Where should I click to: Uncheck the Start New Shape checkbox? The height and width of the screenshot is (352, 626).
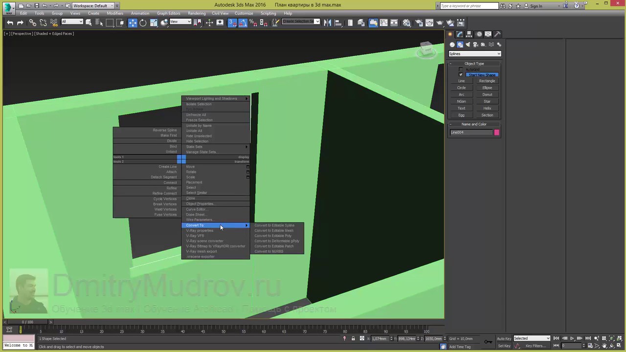tap(461, 75)
